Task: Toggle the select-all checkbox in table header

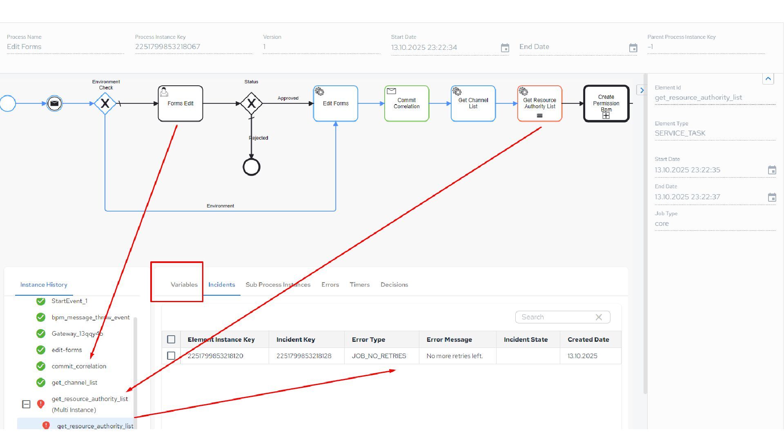Action: coord(171,339)
